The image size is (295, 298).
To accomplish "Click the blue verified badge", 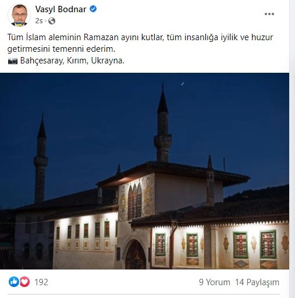I will click(93, 9).
